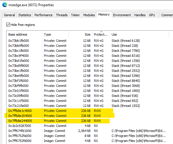The image size is (173, 144).
Task: Open the Environment tab
Action: point(122,15)
